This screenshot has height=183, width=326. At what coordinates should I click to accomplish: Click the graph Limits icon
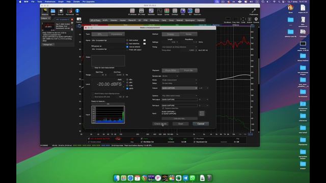[243, 20]
